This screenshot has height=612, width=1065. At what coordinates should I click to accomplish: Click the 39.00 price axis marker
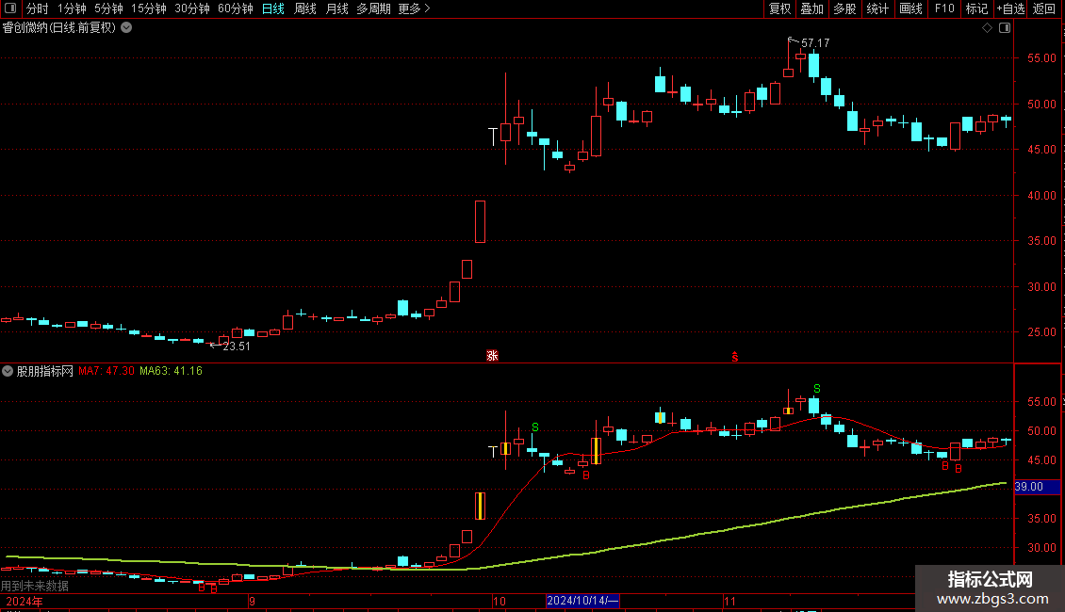tap(1037, 487)
